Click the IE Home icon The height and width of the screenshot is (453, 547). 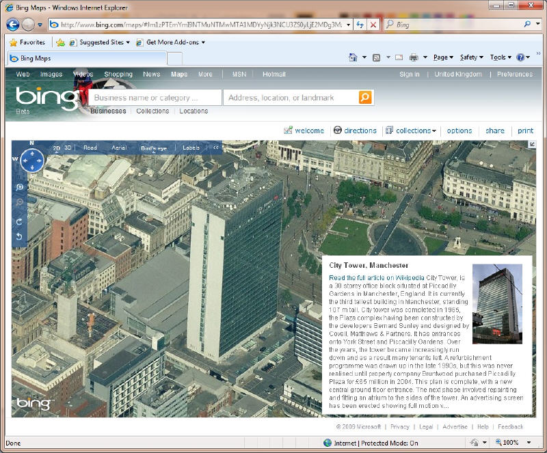click(353, 57)
